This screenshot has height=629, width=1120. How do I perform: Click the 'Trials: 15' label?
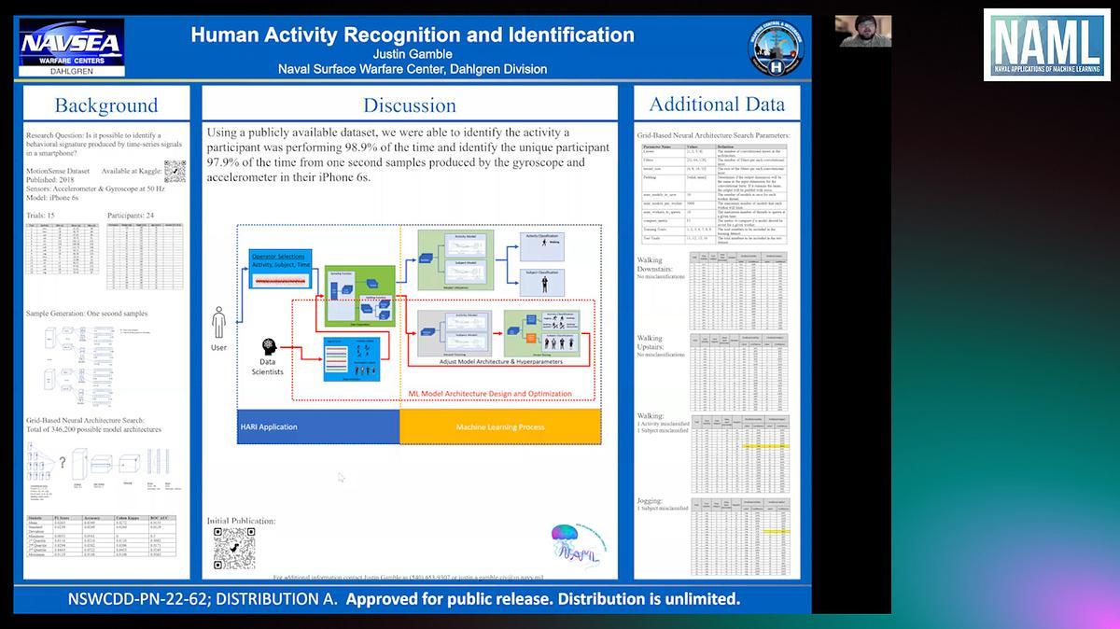pos(41,217)
